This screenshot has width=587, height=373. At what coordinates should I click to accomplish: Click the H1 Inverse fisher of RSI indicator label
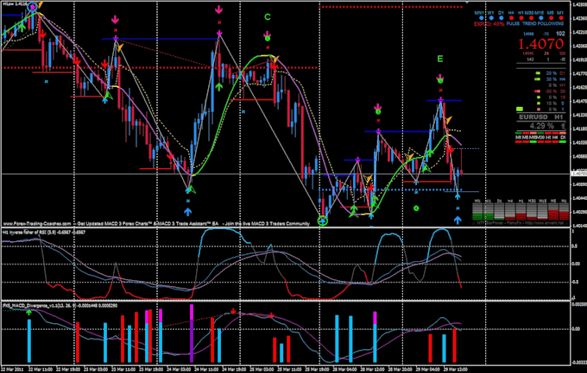point(44,232)
